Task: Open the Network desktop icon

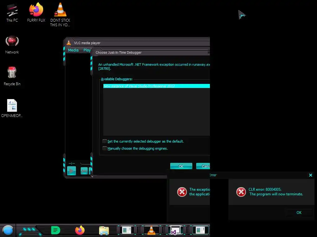Action: (x=12, y=45)
